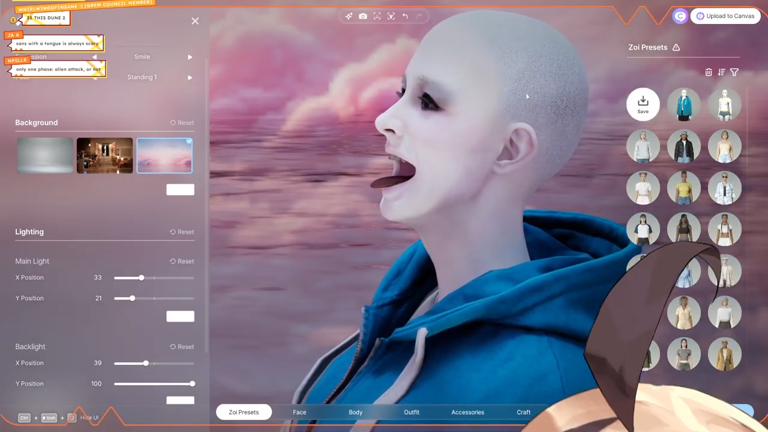Image resolution: width=768 pixels, height=432 pixels.
Task: Undo the last change
Action: point(405,16)
